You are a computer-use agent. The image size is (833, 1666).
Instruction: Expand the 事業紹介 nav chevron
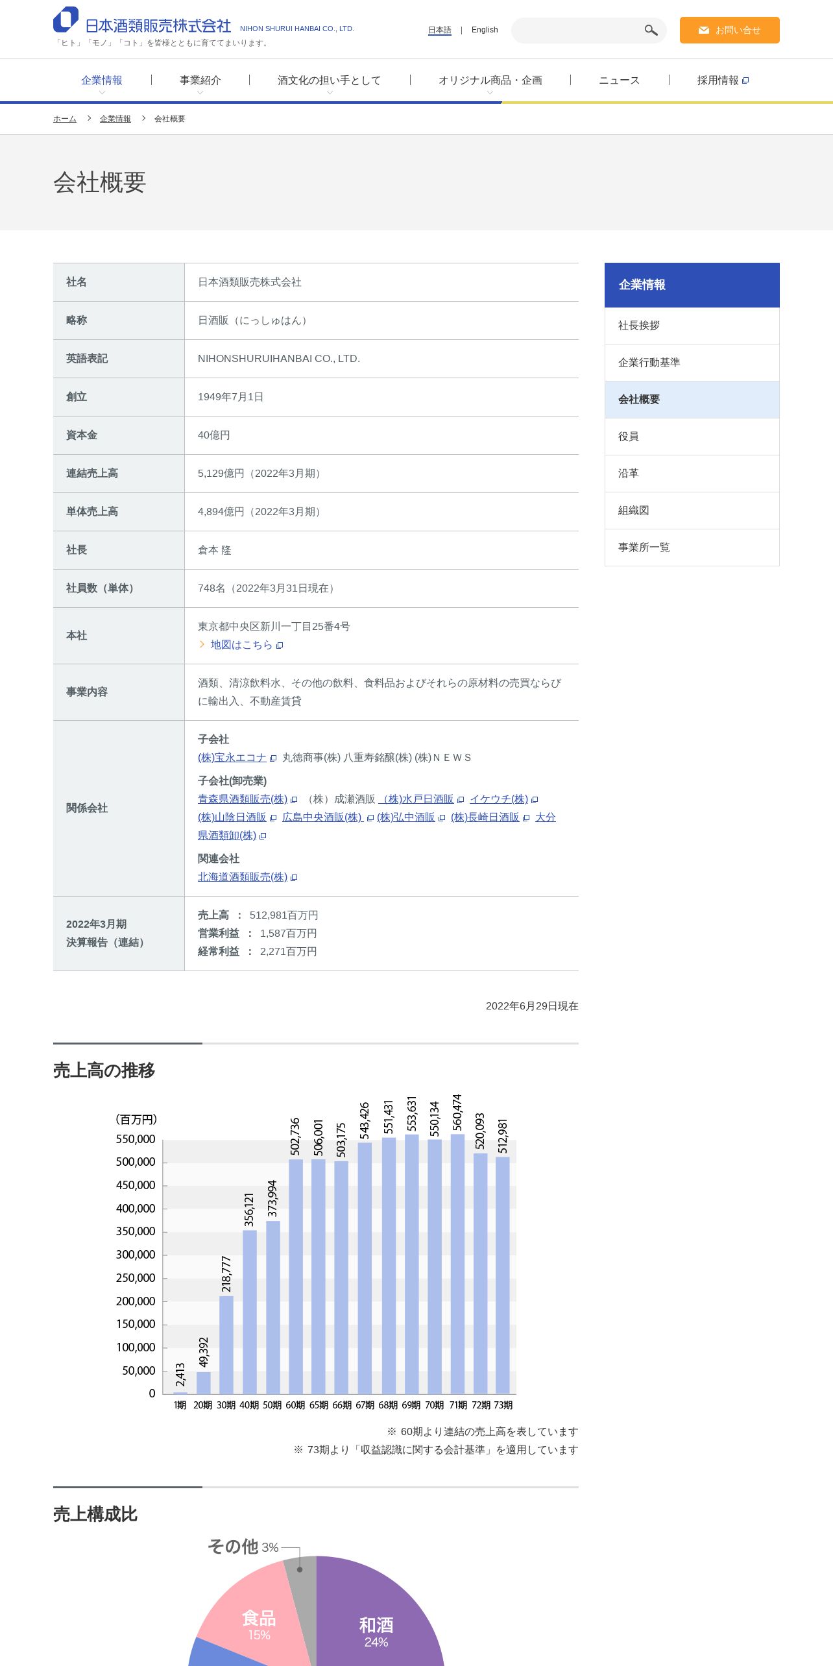(200, 93)
